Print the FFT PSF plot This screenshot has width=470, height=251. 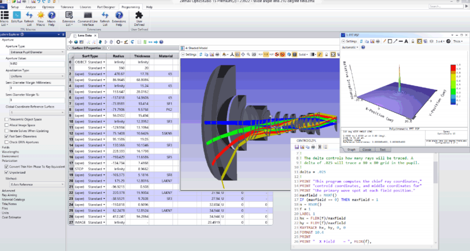coord(378,41)
